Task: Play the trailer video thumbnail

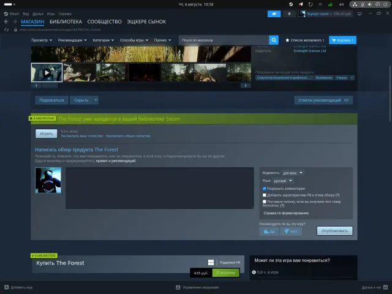Action: coord(47,72)
